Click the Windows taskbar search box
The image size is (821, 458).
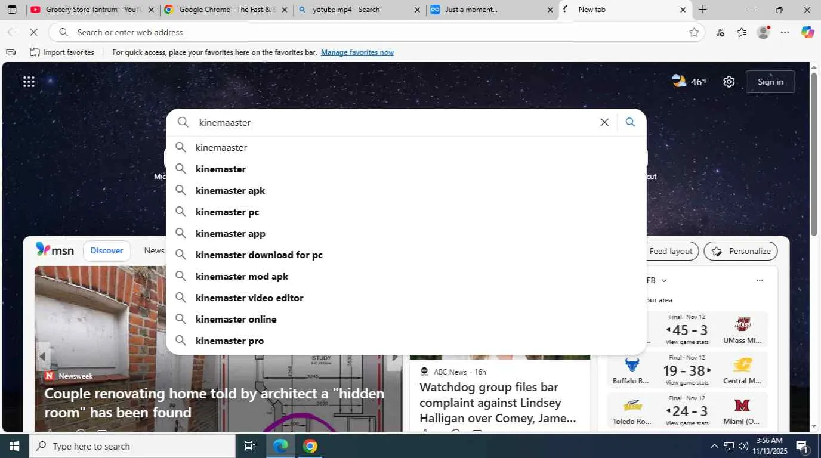132,446
